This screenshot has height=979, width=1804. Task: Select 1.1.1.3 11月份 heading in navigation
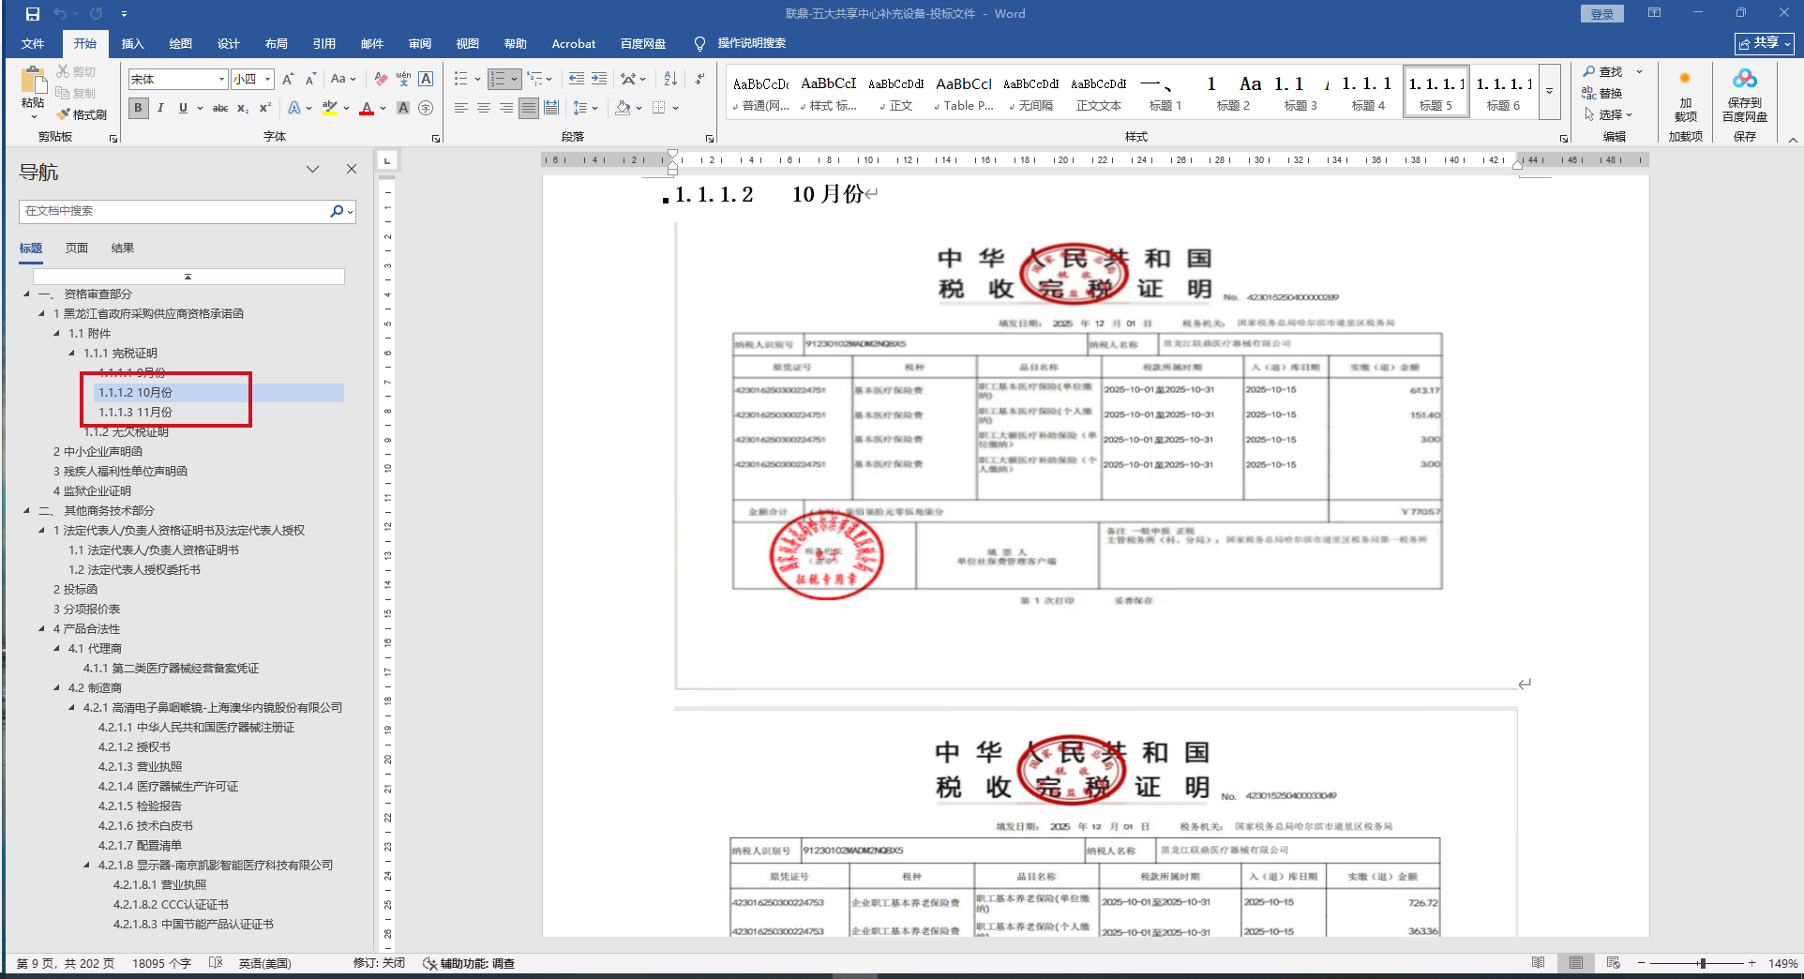tap(136, 413)
